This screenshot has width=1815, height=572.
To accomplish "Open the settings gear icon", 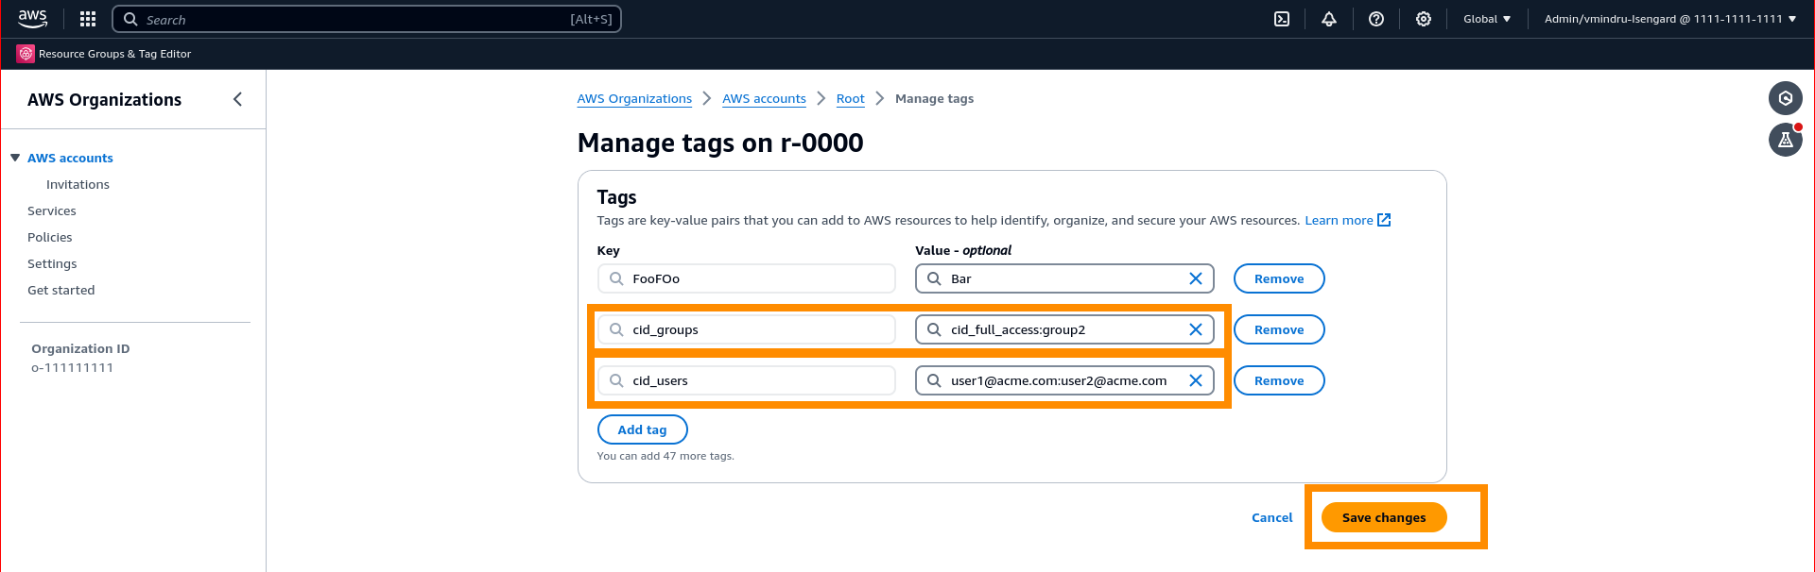I will point(1424,19).
